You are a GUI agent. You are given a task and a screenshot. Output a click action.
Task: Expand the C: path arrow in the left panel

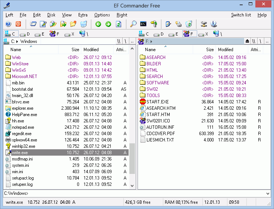click(17, 41)
